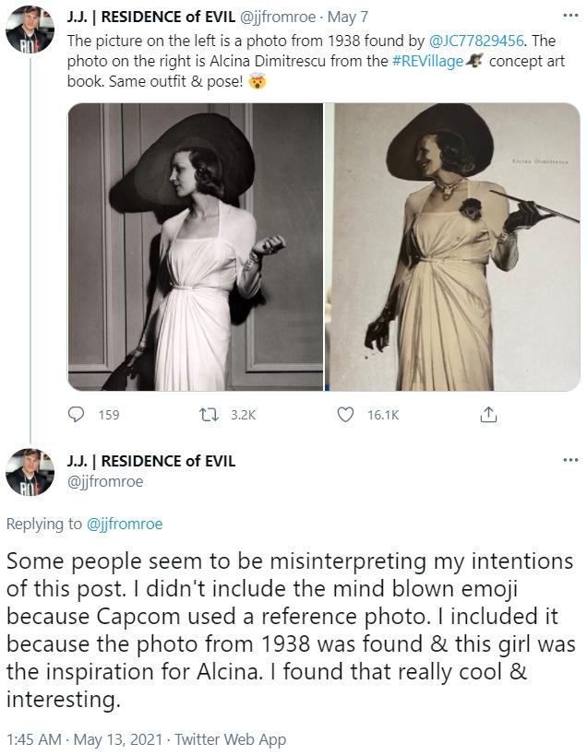Open the 1938 black-and-white photo on left
The width and height of the screenshot is (587, 755).
tap(196, 247)
